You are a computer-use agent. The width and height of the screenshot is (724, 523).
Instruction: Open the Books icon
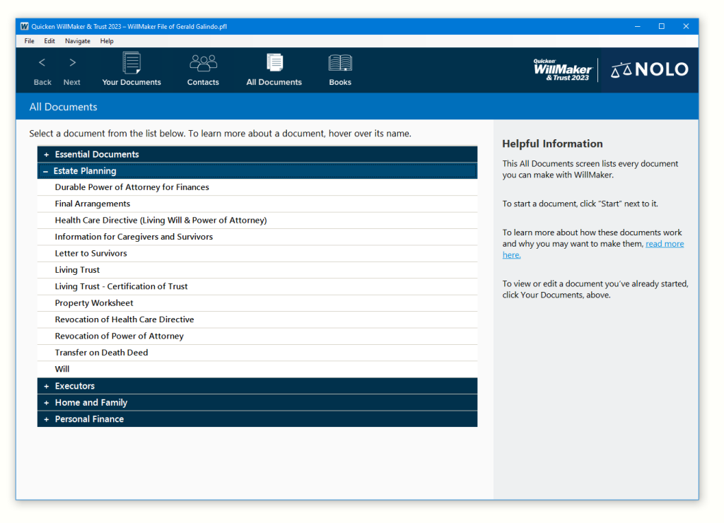(340, 63)
